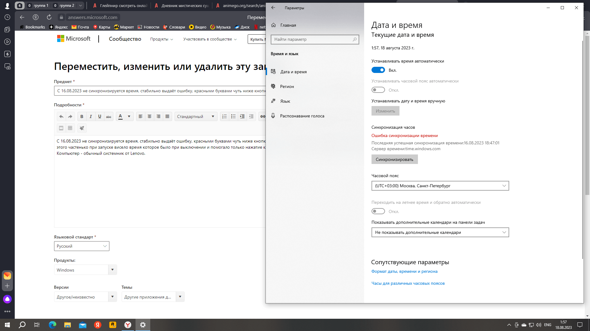Focus the Найти параметр search field
The image size is (590, 331).
315,39
